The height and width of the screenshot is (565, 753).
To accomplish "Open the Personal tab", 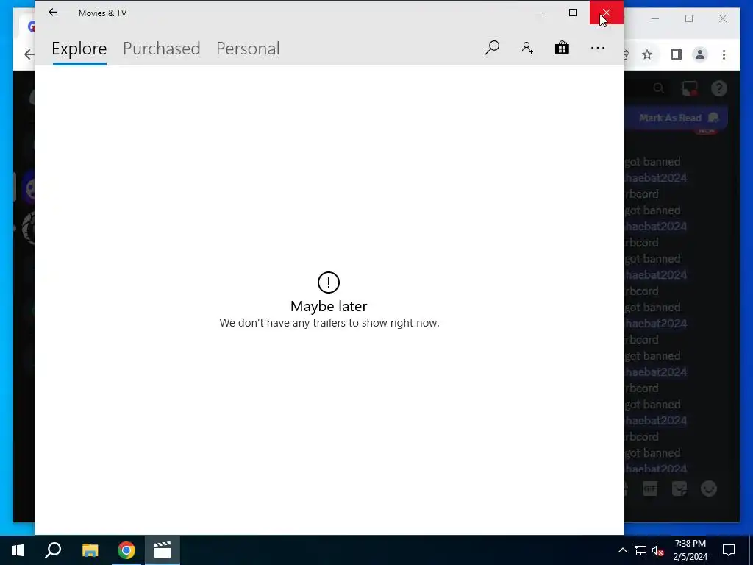I will tap(248, 49).
